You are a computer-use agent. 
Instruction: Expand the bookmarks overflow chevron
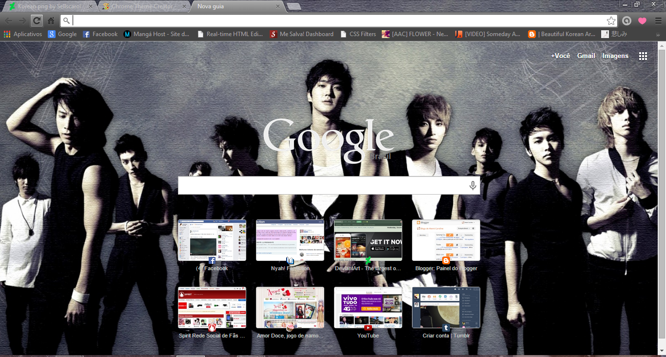pos(661,34)
